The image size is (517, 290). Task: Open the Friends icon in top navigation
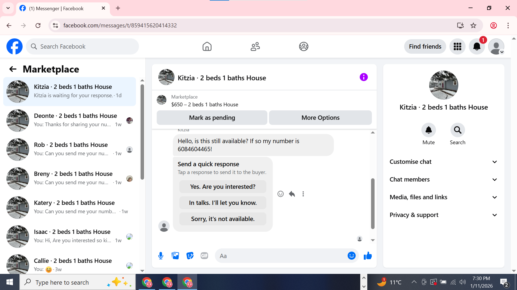(255, 46)
